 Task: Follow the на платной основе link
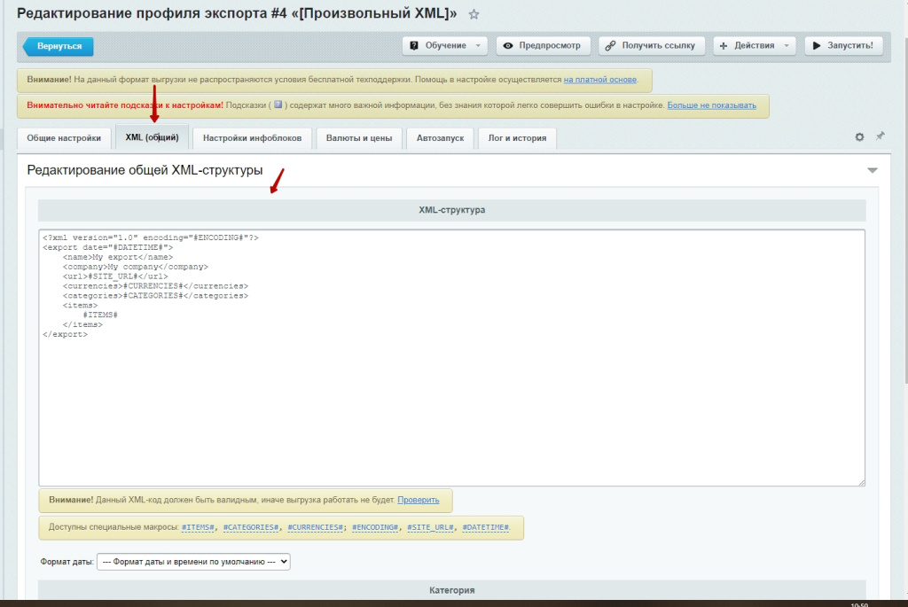click(600, 80)
